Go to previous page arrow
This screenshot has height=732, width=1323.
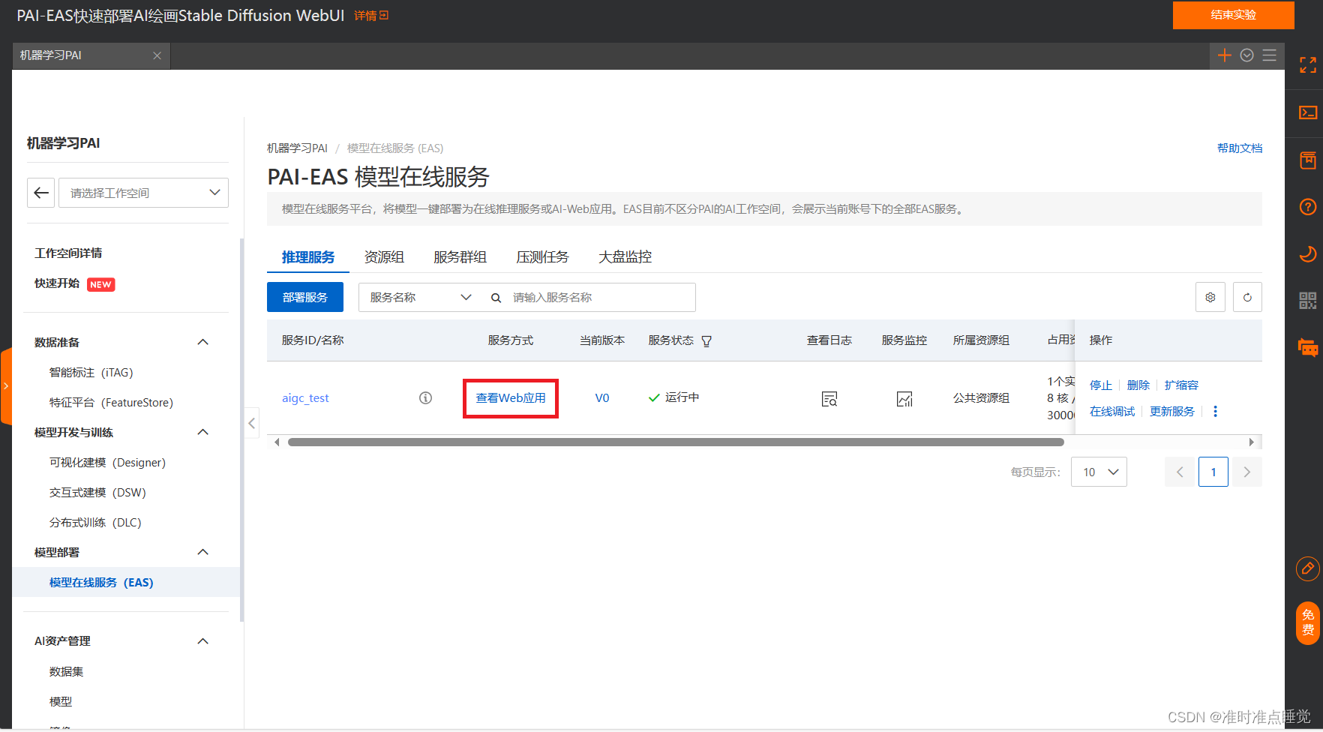click(1180, 472)
